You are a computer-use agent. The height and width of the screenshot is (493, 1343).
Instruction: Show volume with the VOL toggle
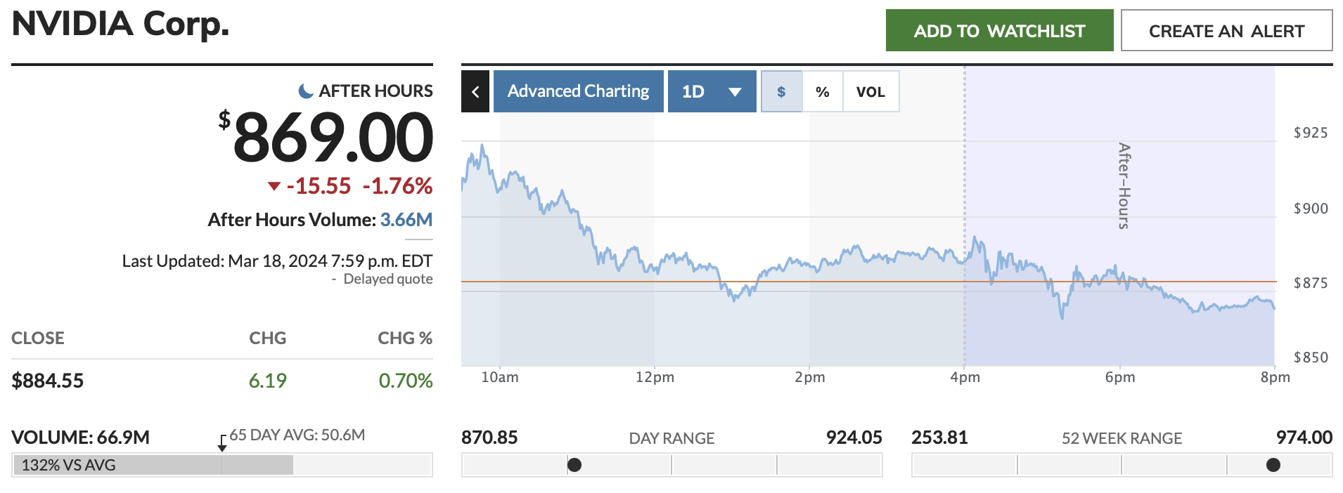(870, 91)
